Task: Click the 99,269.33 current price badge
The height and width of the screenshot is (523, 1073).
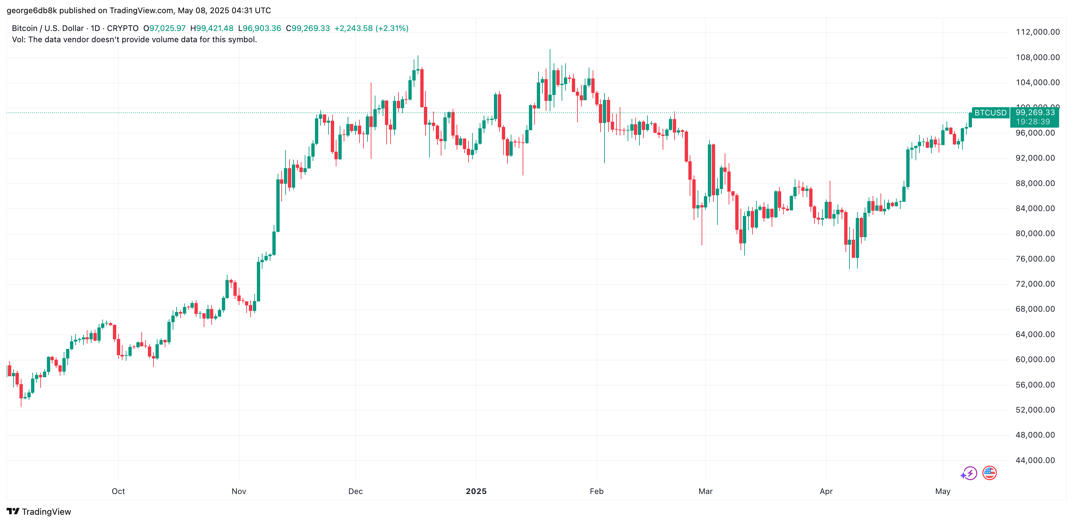Action: tap(1035, 113)
